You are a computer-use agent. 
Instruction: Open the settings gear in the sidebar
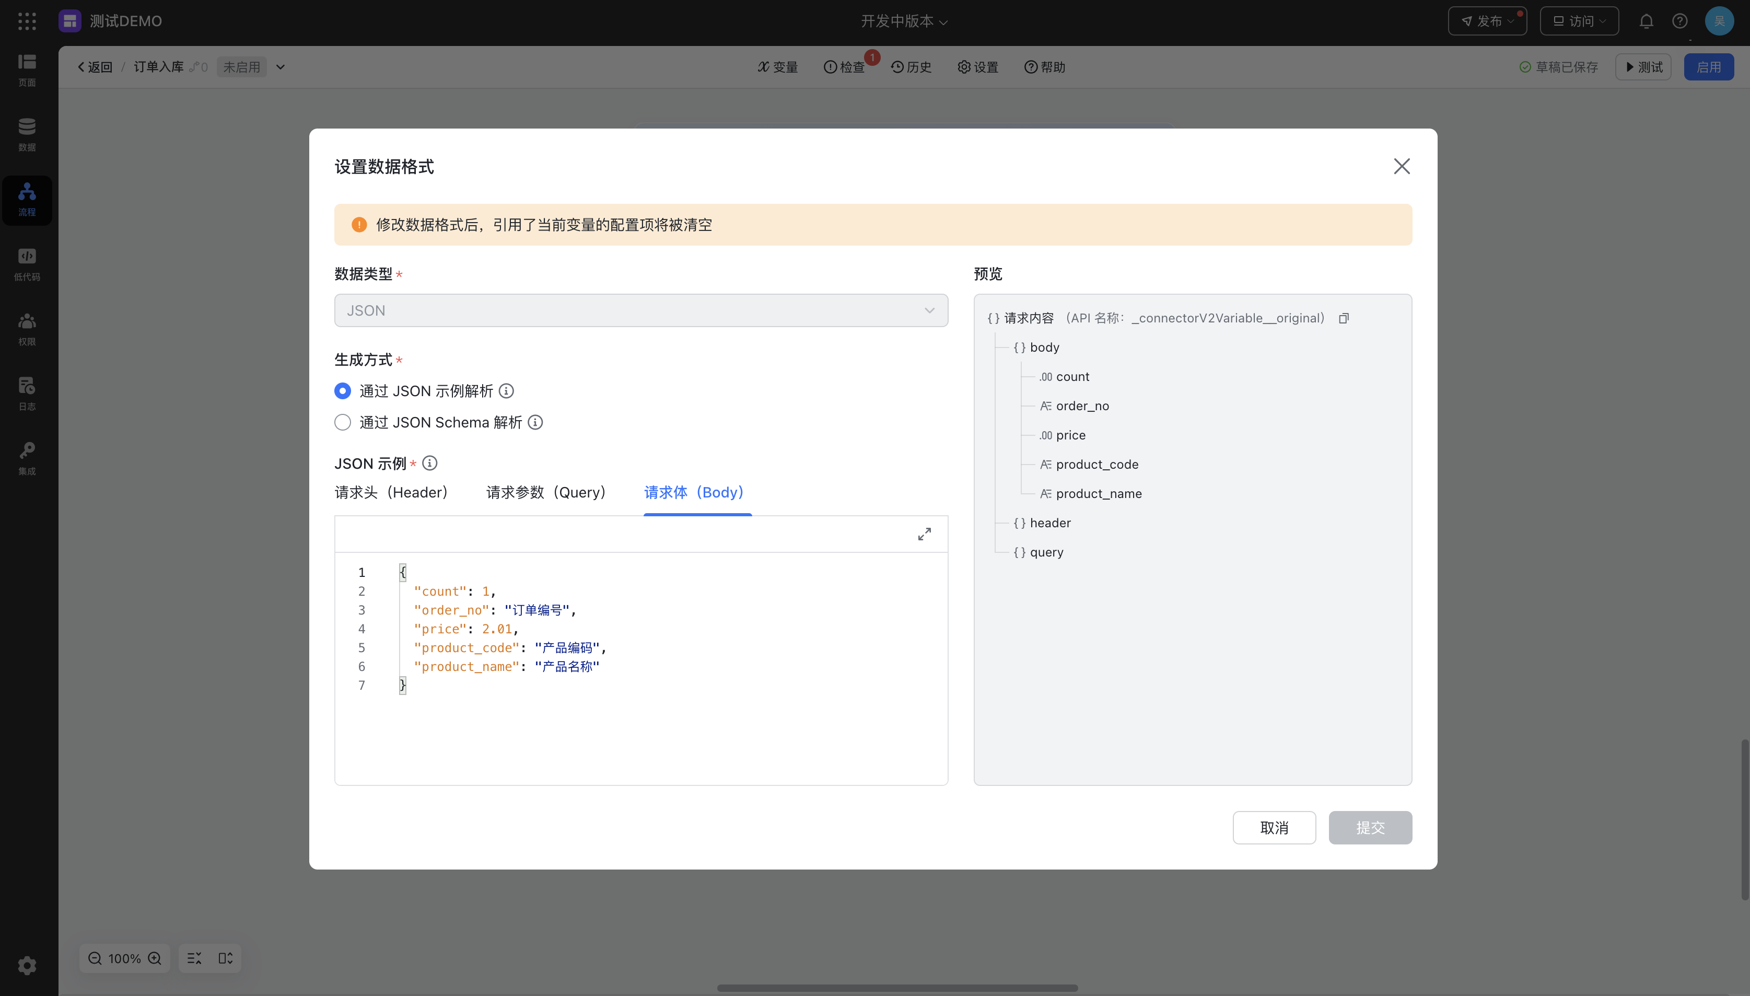[x=27, y=965]
